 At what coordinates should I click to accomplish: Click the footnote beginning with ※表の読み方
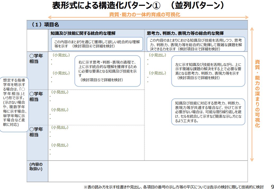click(173, 187)
